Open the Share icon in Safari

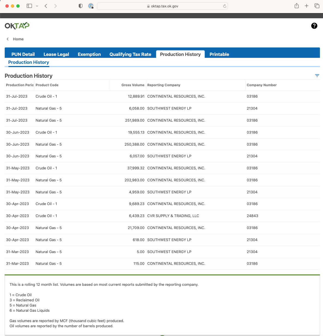(297, 6)
